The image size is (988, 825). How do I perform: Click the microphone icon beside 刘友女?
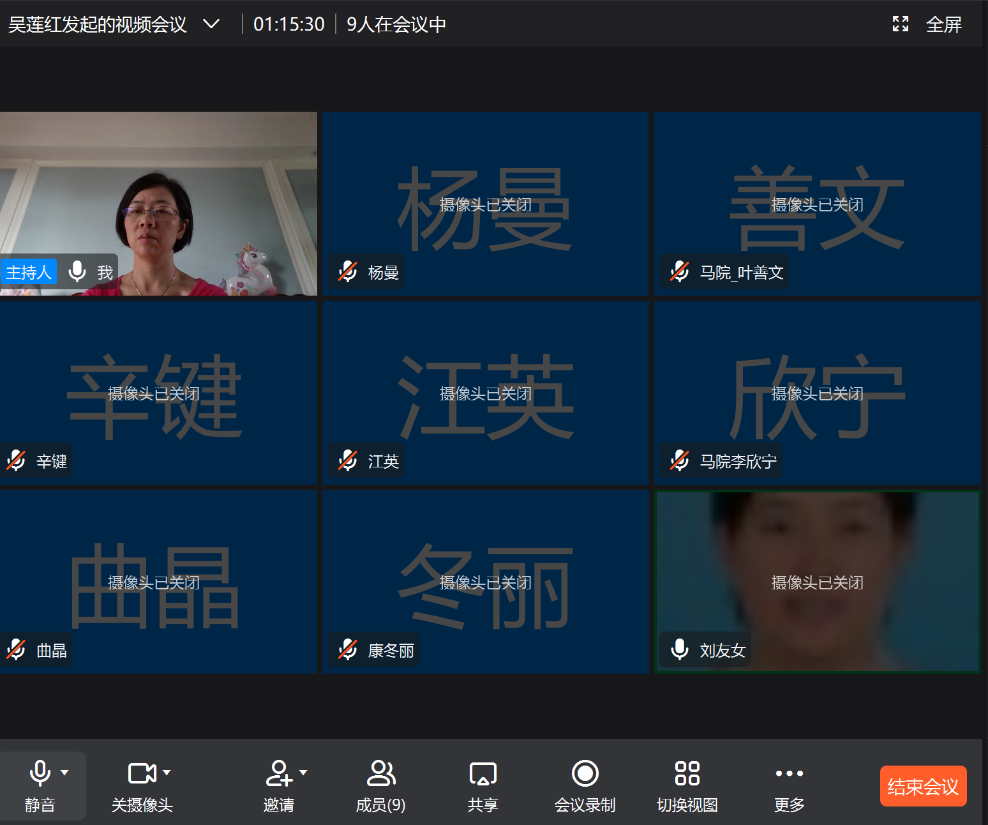tap(680, 649)
